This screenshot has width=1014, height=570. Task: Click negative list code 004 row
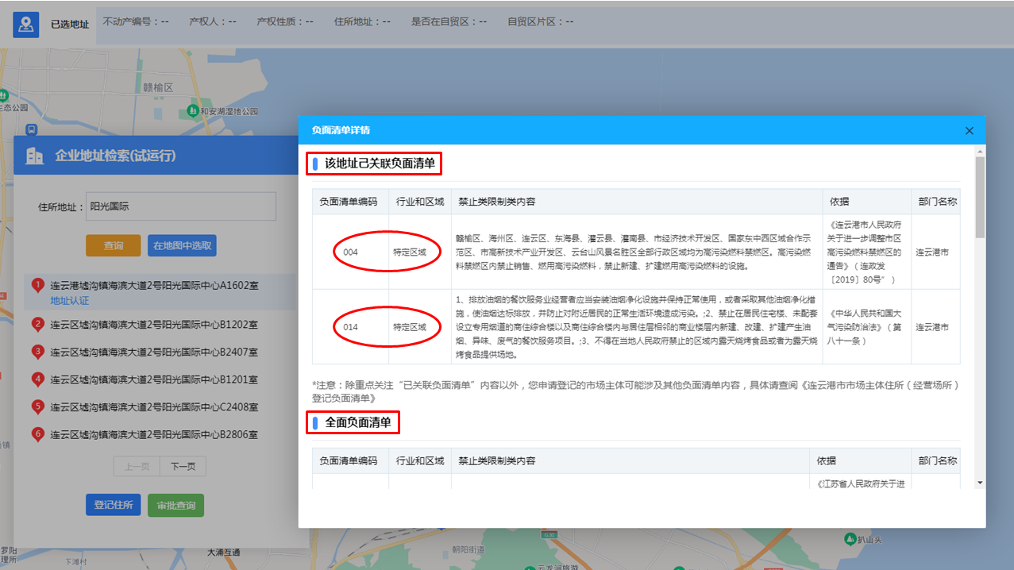click(x=350, y=252)
